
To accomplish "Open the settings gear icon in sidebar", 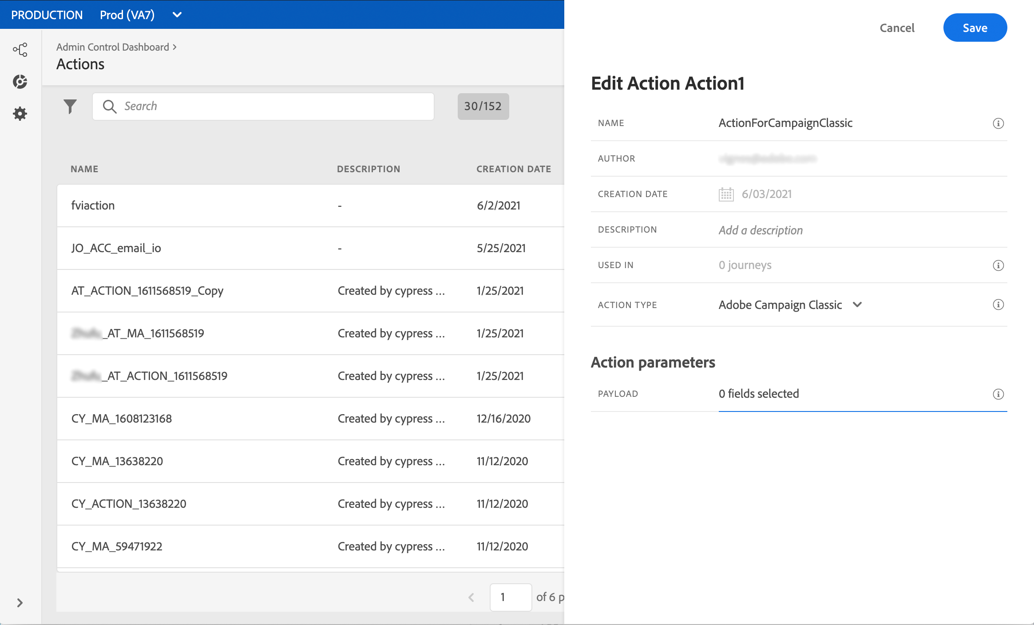I will (20, 114).
